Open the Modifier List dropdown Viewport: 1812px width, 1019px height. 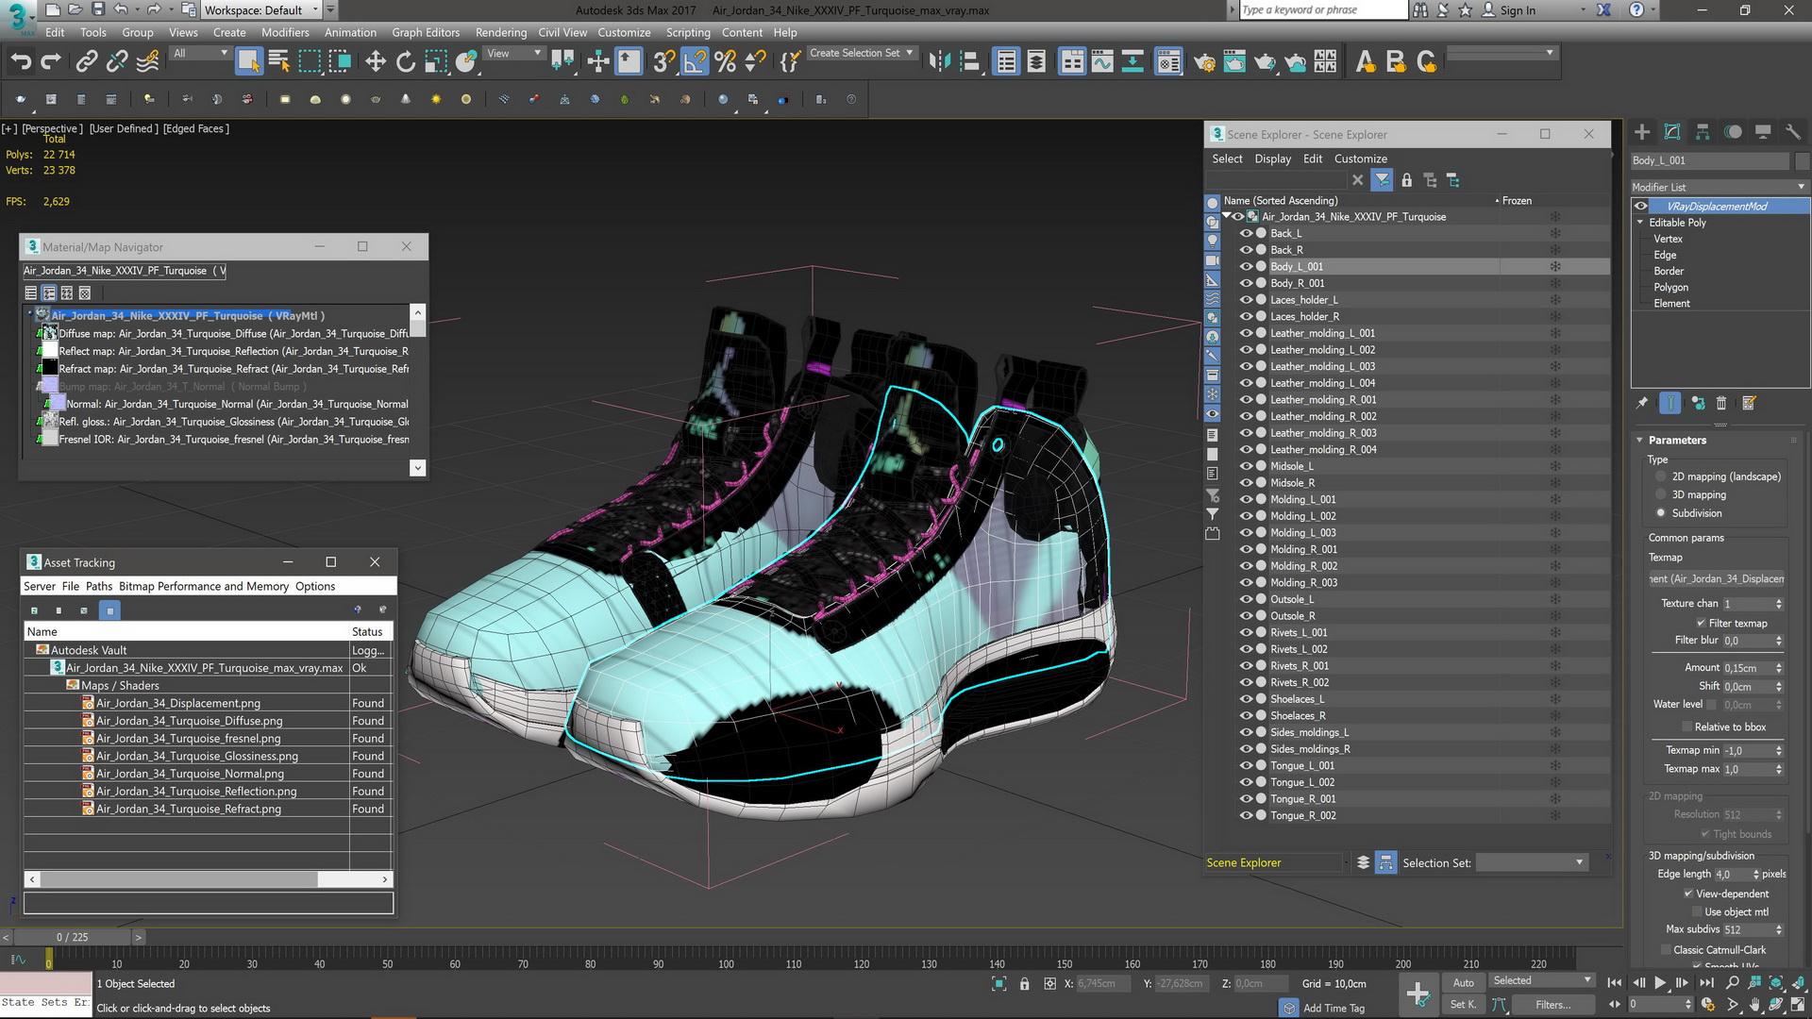pos(1718,187)
